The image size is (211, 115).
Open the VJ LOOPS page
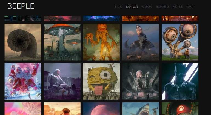(x=147, y=7)
